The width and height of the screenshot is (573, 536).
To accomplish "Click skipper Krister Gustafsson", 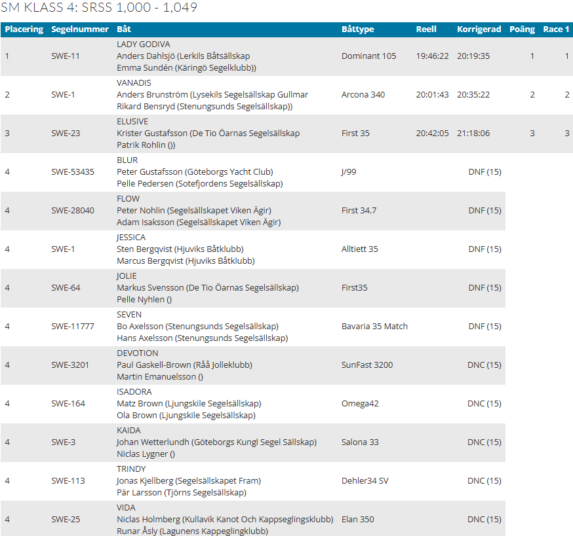I will pyautogui.click(x=152, y=134).
